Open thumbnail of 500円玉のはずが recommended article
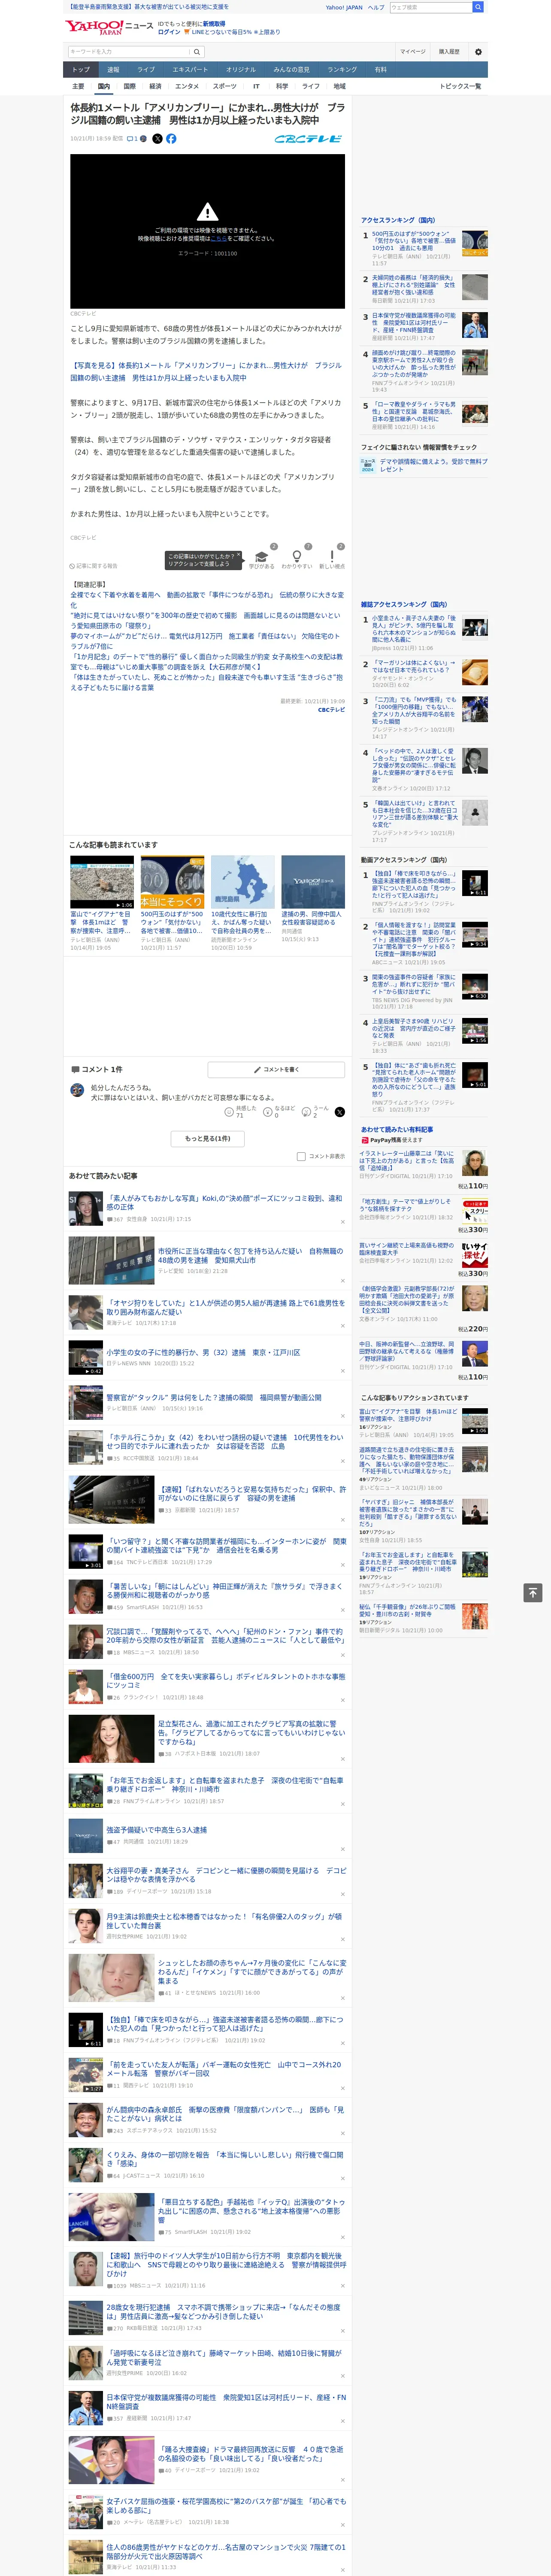 pyautogui.click(x=172, y=882)
